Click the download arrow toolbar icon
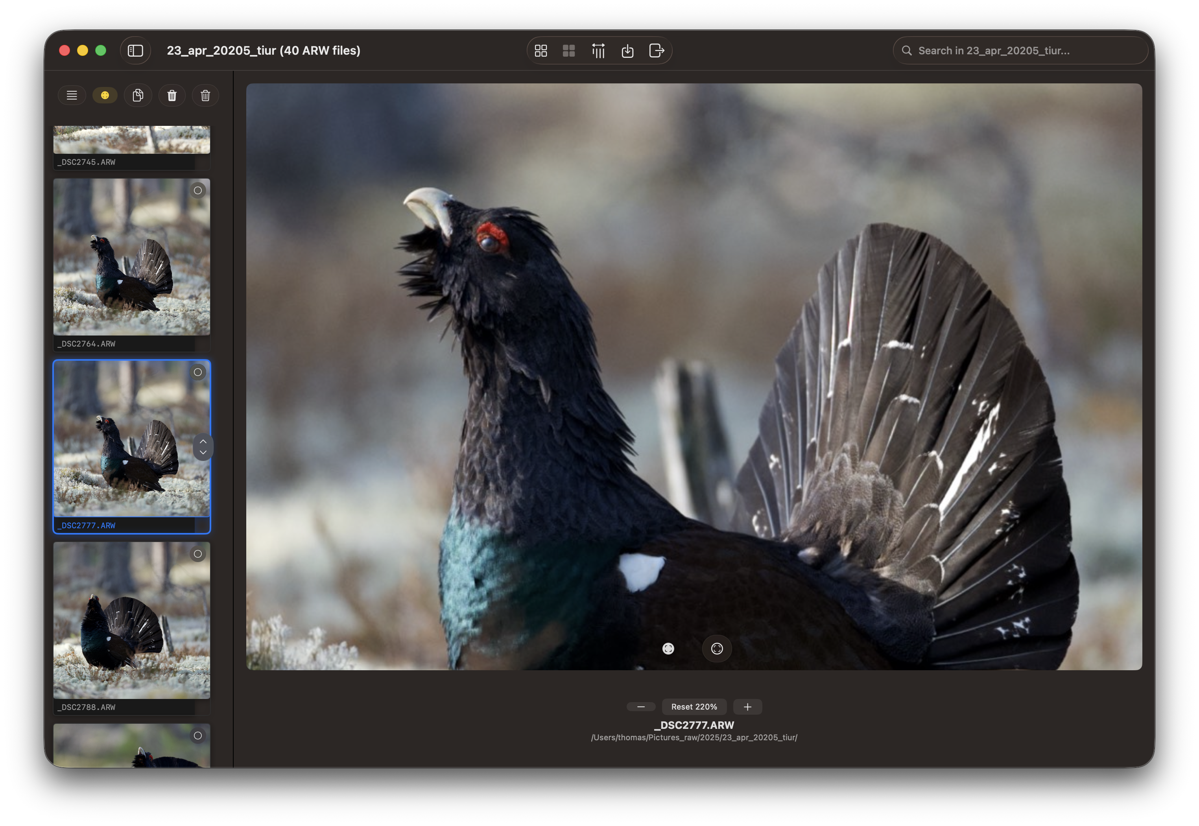The height and width of the screenshot is (826, 1199). click(627, 51)
